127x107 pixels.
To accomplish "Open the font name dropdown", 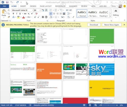I will [33, 10].
